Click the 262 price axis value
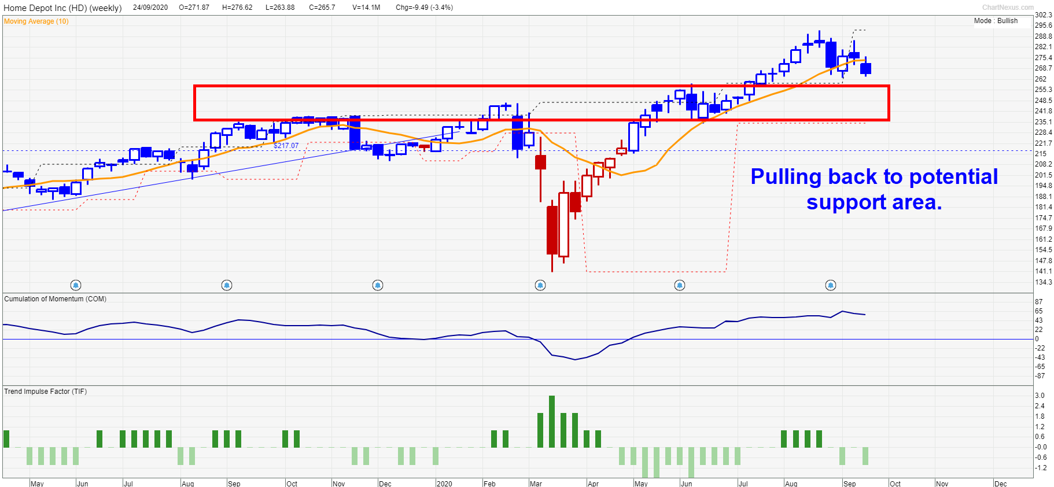This screenshot has width=1054, height=487. click(x=1041, y=79)
